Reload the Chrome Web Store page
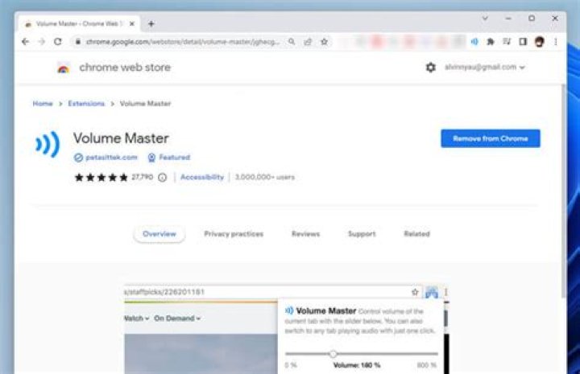Viewport: 580px width, 374px height. (58, 42)
